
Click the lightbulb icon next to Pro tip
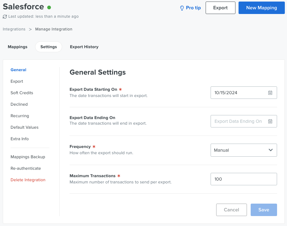tap(182, 8)
